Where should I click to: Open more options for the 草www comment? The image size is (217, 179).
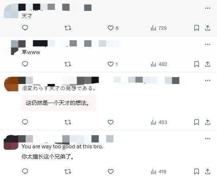point(207,44)
